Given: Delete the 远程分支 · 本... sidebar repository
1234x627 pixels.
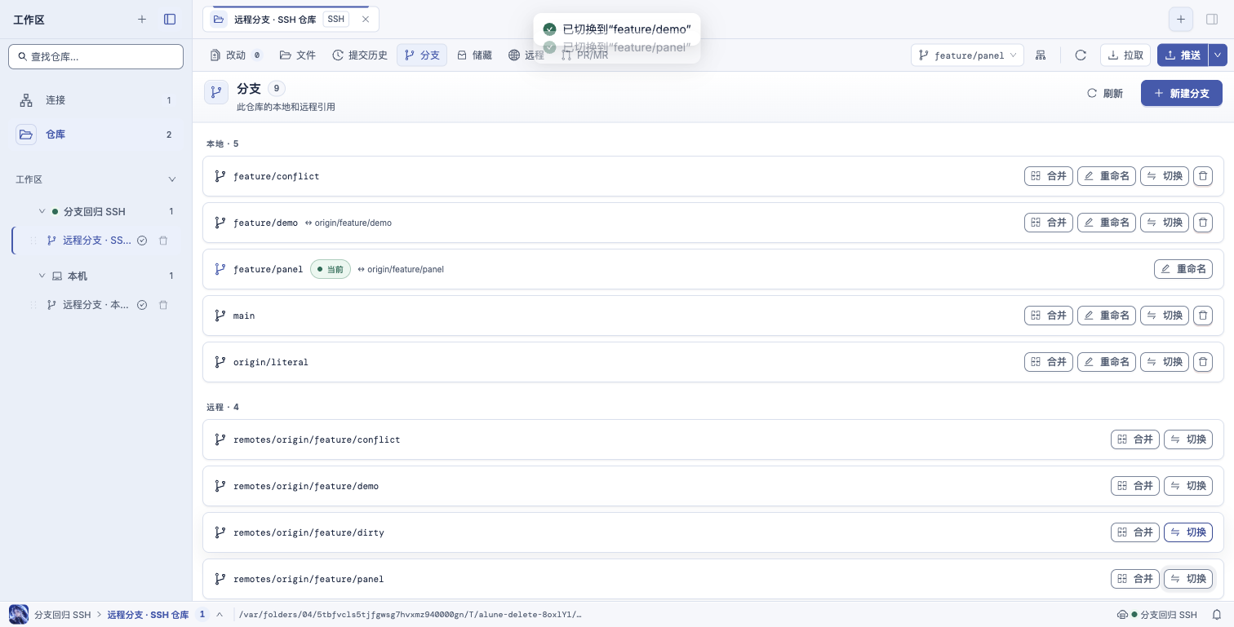Looking at the screenshot, I should point(163,305).
